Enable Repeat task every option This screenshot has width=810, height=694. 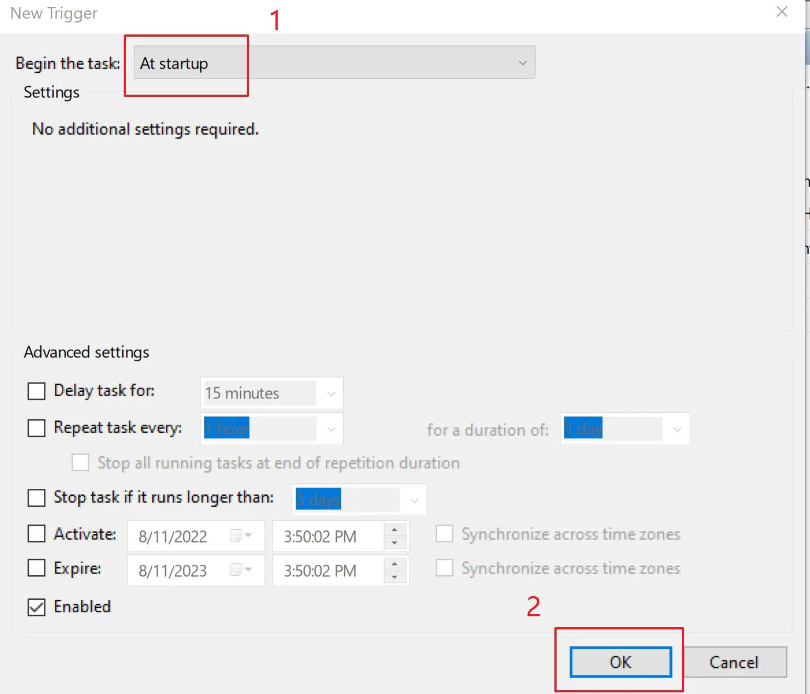37,428
